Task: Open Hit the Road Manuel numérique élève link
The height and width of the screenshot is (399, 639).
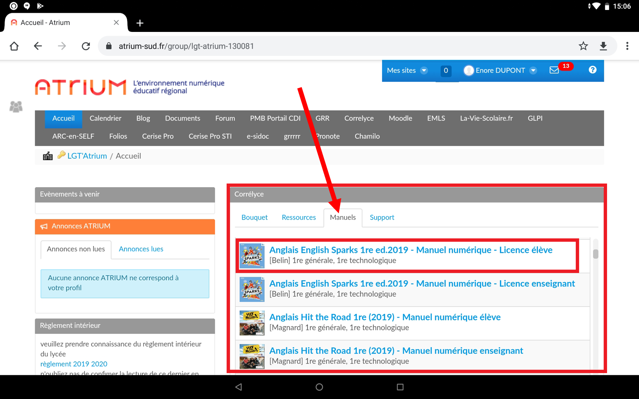Action: (x=385, y=317)
